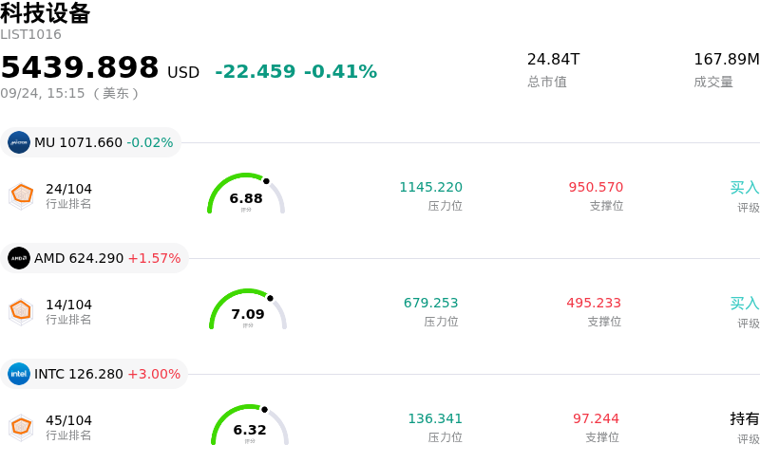
Task: Click the 167.89M trading volume value
Action: point(727,59)
